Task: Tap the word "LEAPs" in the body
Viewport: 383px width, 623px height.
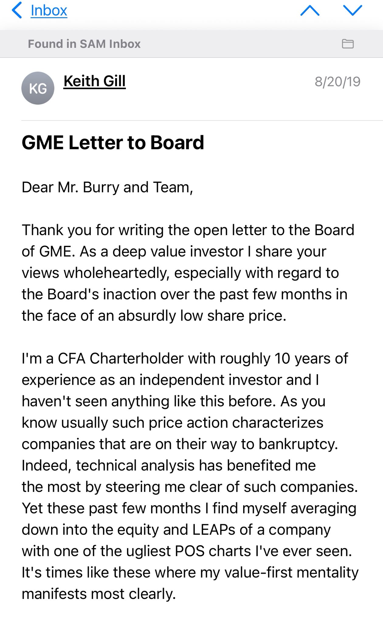Action: coord(214,530)
